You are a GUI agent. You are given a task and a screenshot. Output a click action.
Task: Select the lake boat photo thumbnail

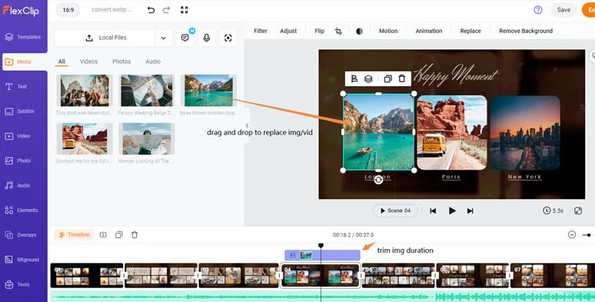[208, 91]
